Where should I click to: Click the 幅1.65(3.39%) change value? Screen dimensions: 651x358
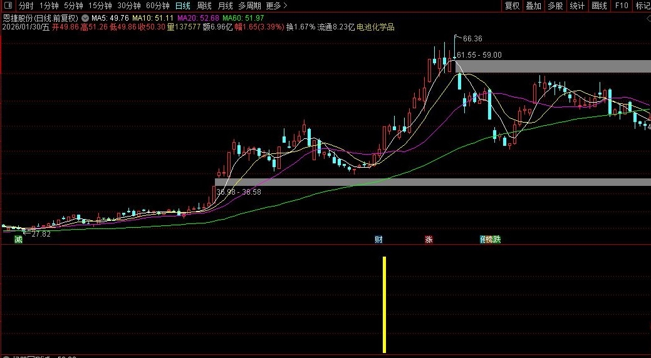(x=259, y=28)
